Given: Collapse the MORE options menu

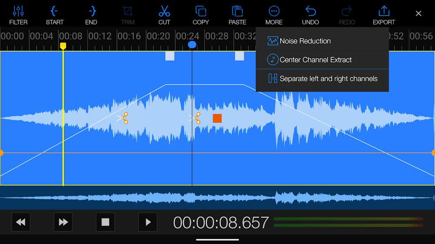Looking at the screenshot, I should (x=274, y=15).
